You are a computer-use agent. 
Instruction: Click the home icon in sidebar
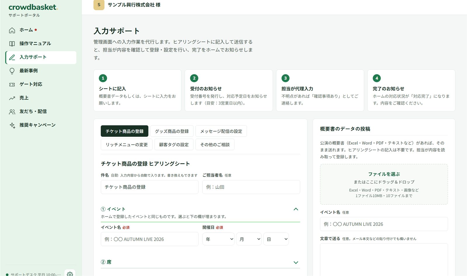pyautogui.click(x=12, y=30)
